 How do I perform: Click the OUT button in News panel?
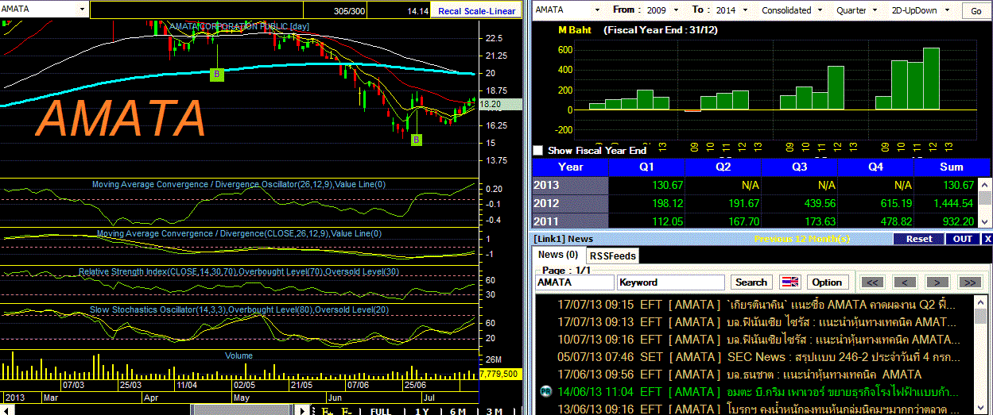pos(962,239)
